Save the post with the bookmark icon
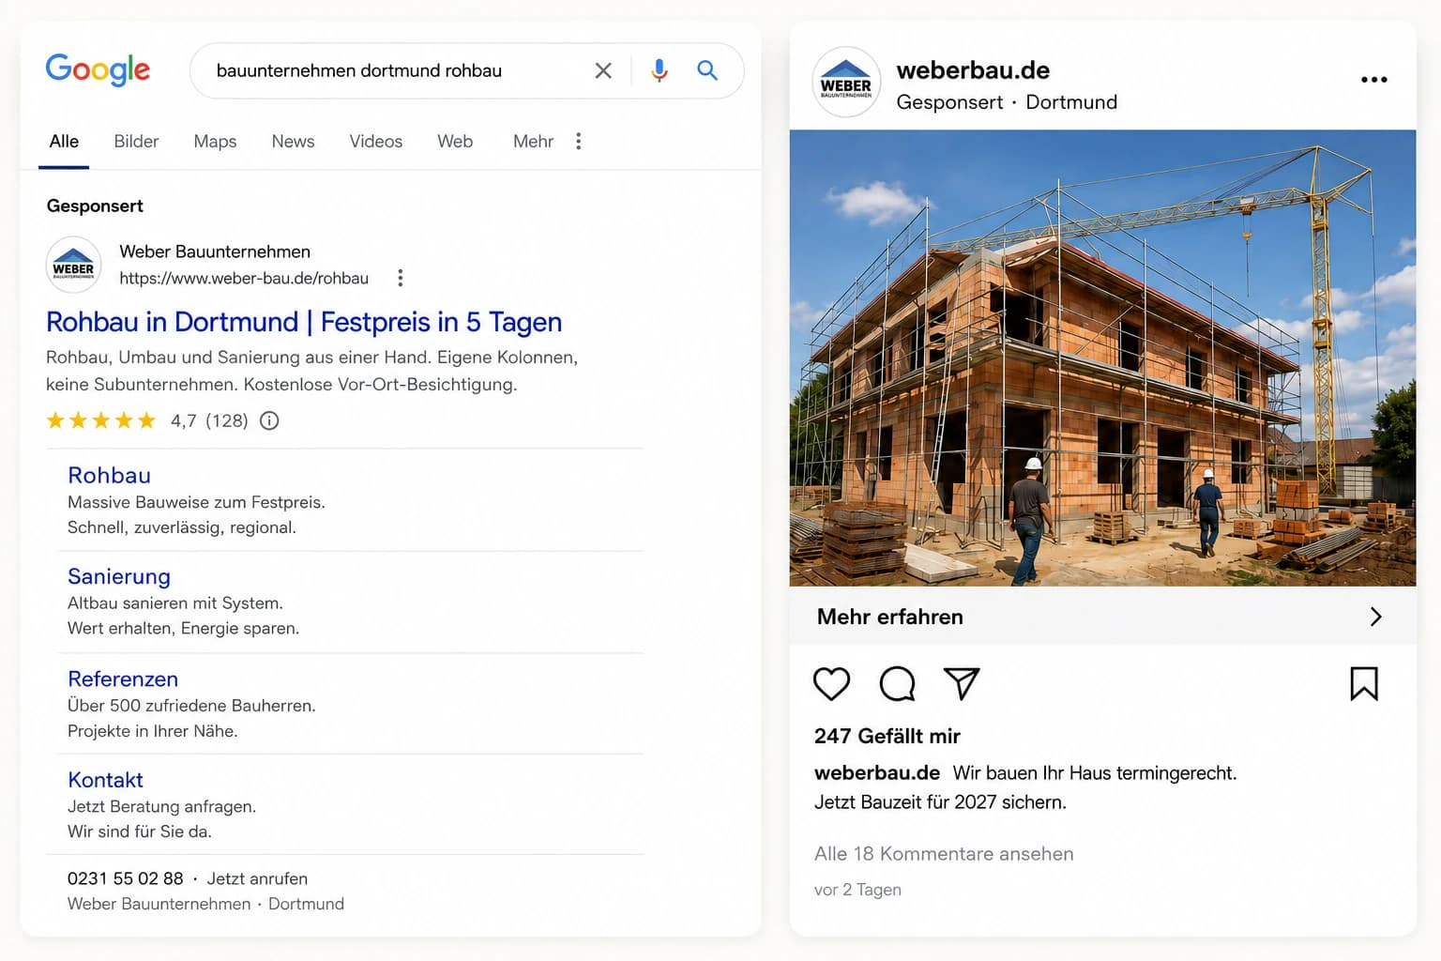 coord(1364,683)
